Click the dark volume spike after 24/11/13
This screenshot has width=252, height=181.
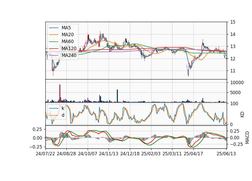click(x=117, y=96)
